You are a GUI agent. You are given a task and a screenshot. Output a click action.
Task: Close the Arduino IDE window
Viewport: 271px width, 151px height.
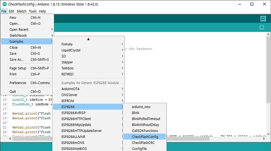(264, 4)
